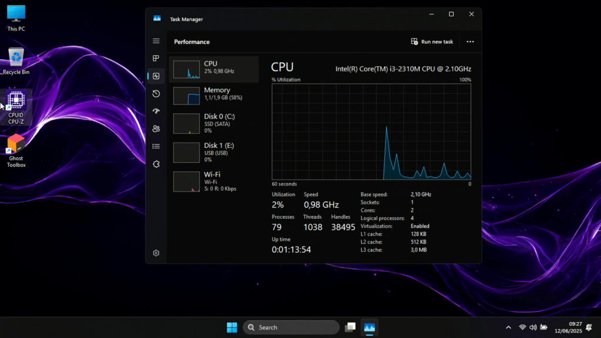The image size is (601, 338).
Task: Click the Virtualization Enabled value
Action: [420, 226]
